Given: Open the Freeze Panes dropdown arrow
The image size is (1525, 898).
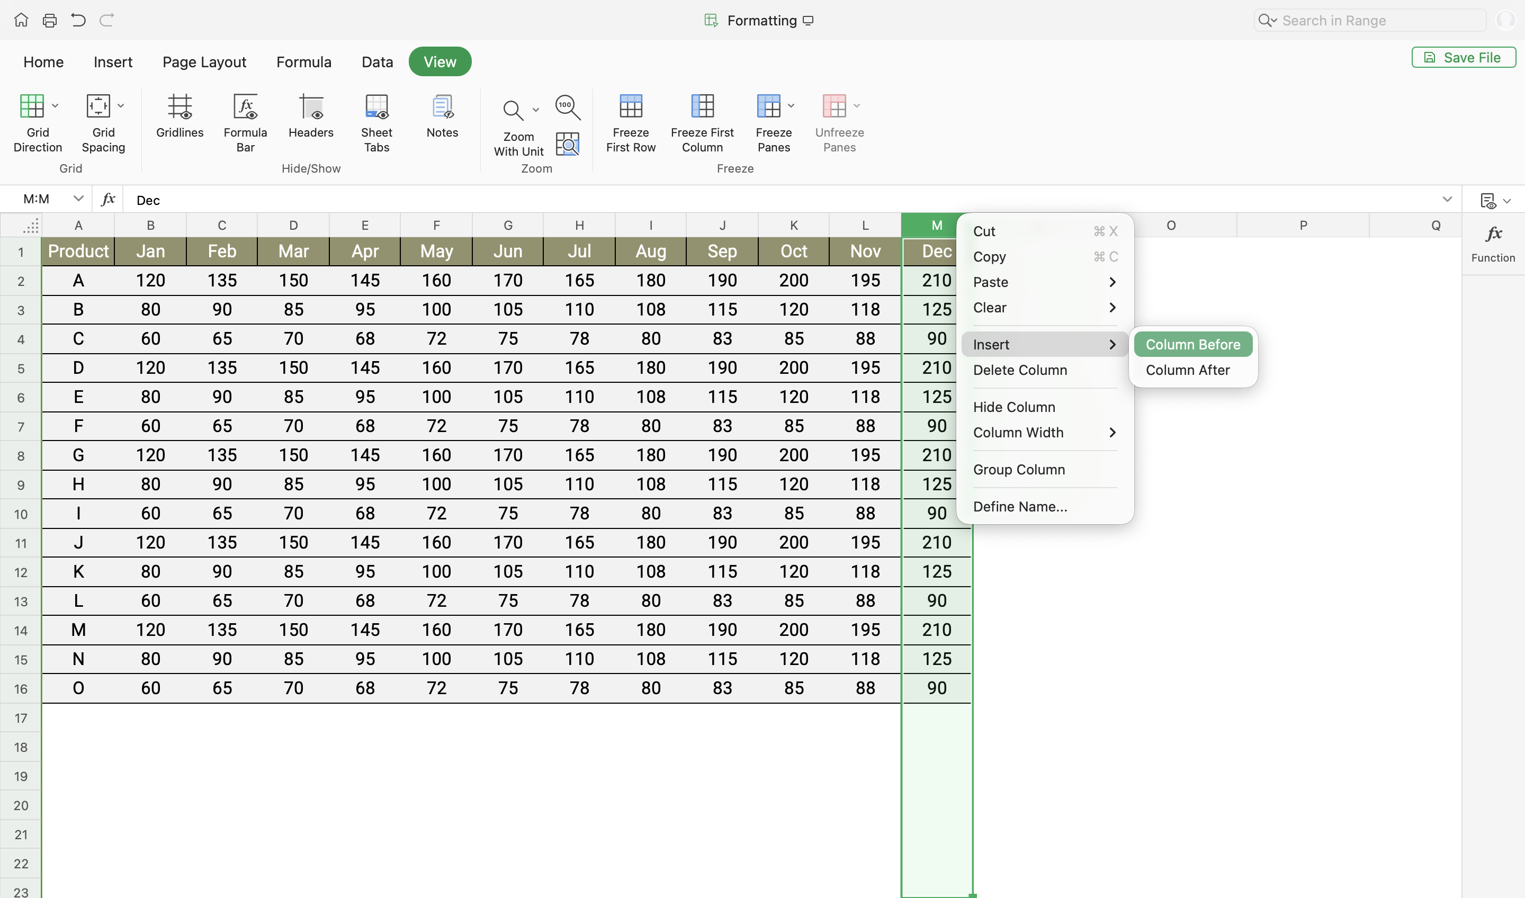Looking at the screenshot, I should 791,106.
